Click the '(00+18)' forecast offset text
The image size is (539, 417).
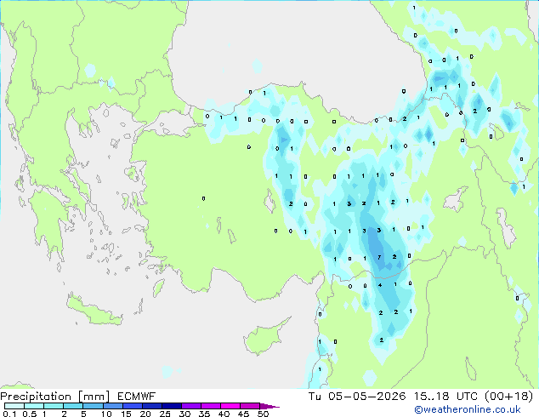508,397
